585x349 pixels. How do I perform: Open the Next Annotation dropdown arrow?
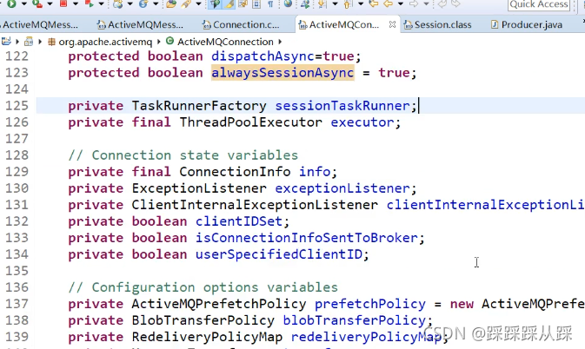tap(335, 4)
